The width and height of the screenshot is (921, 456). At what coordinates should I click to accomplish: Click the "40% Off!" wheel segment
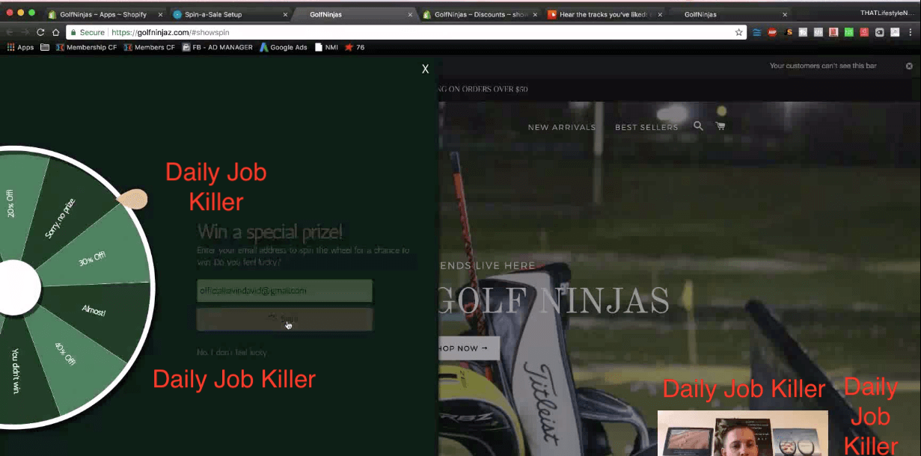click(65, 354)
